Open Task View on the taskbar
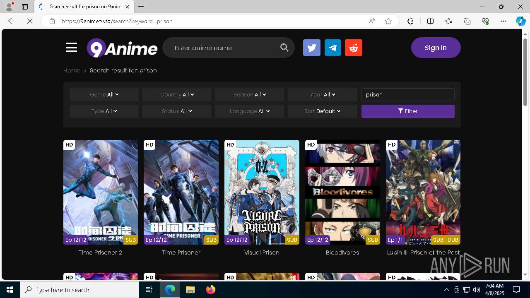Image resolution: width=530 pixels, height=298 pixels. 149,290
